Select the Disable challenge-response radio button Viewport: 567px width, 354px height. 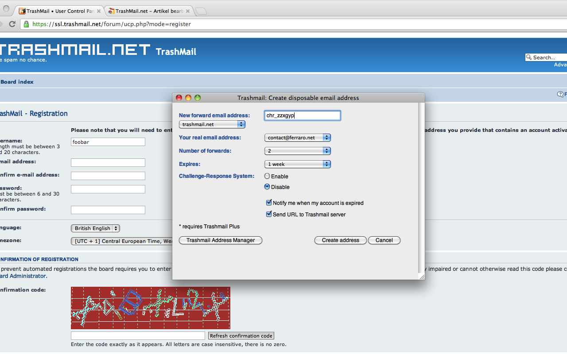point(267,187)
